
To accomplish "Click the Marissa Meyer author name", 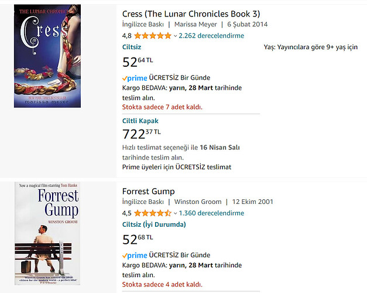I will click(195, 25).
